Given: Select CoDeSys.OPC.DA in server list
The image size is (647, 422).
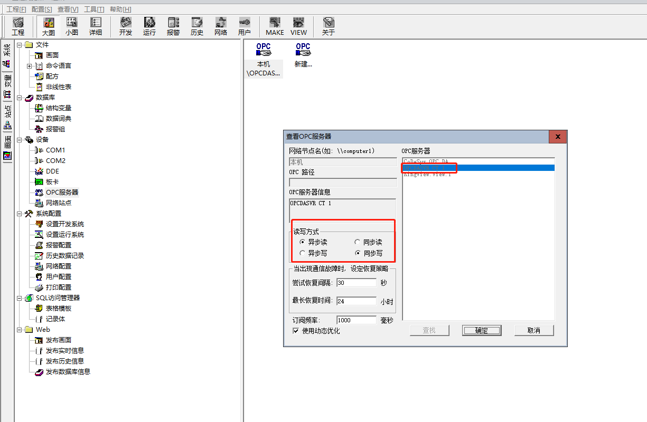Looking at the screenshot, I should pos(479,161).
